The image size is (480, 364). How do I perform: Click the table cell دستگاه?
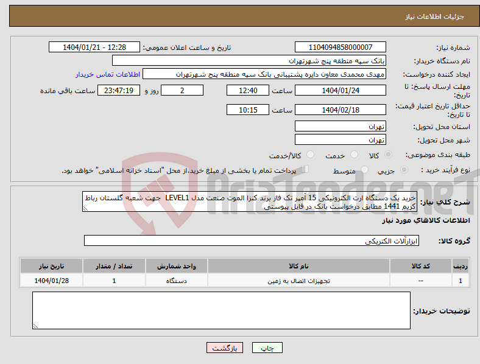click(177, 281)
